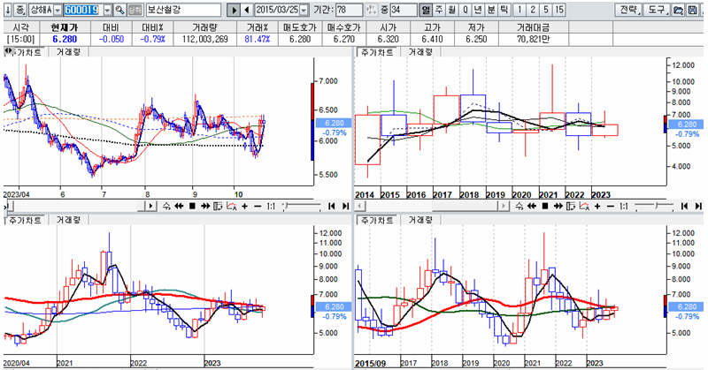Click the open folder icon in toolbar

tap(678, 10)
